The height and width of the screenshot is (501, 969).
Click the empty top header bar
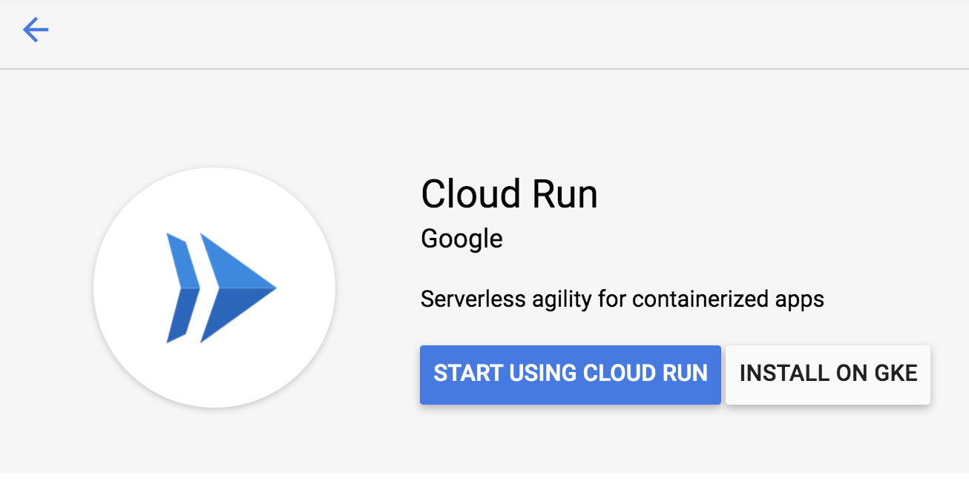tap(482, 33)
